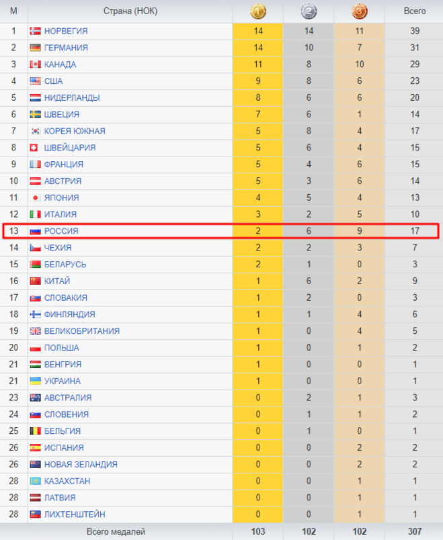Open the ГЕРМАНИЯ country link
Screen dimensions: 443x540
[x=66, y=48]
